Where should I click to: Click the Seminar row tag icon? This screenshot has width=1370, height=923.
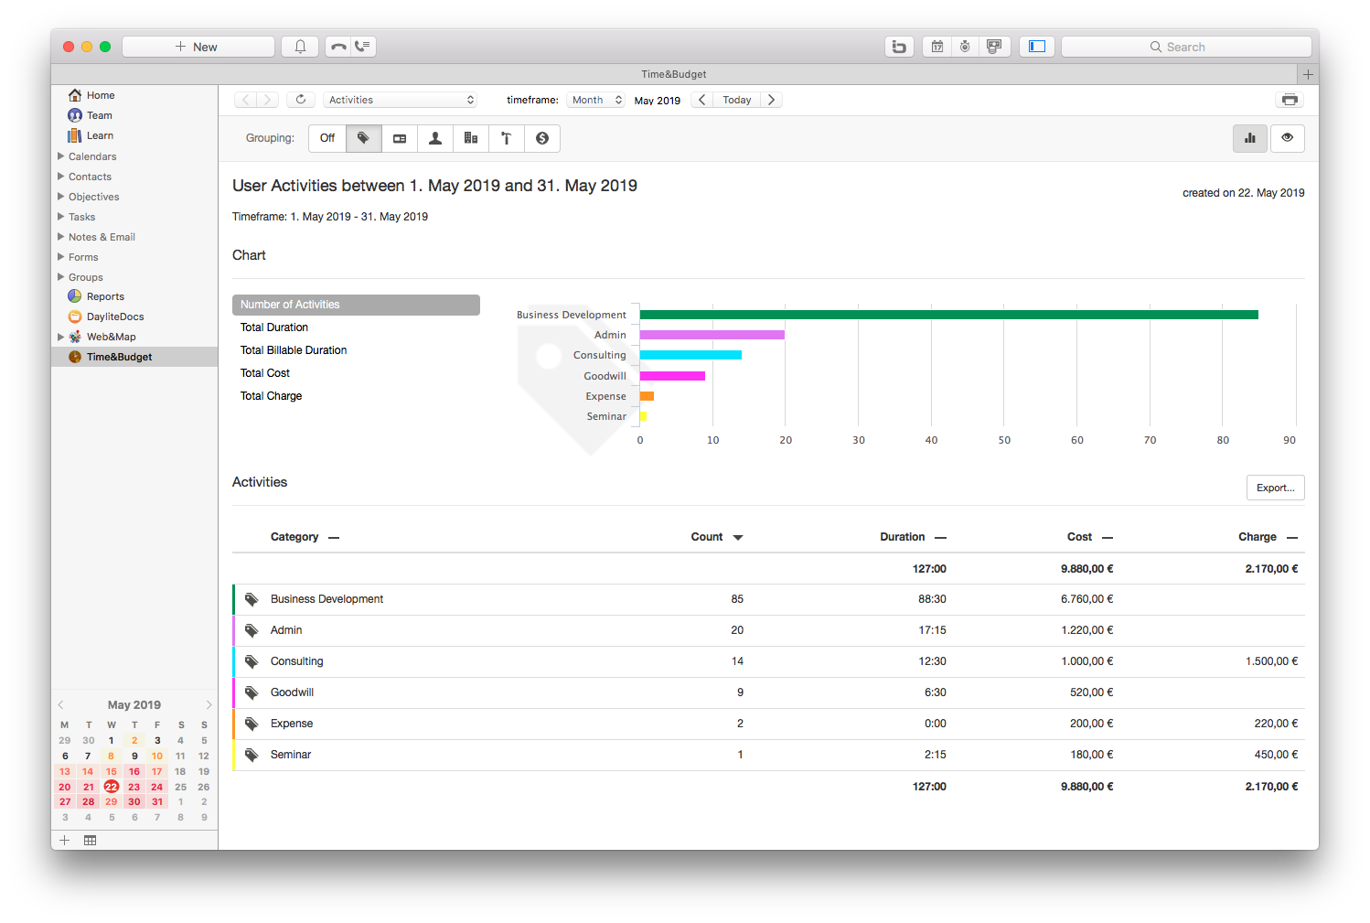252,755
